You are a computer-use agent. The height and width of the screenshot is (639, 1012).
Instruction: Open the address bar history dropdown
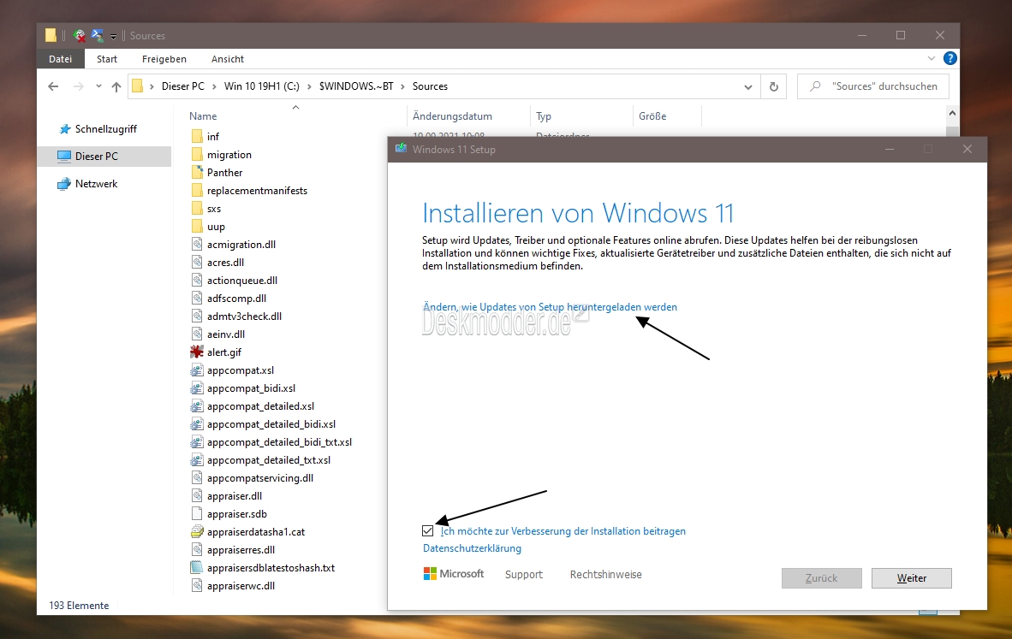[748, 86]
